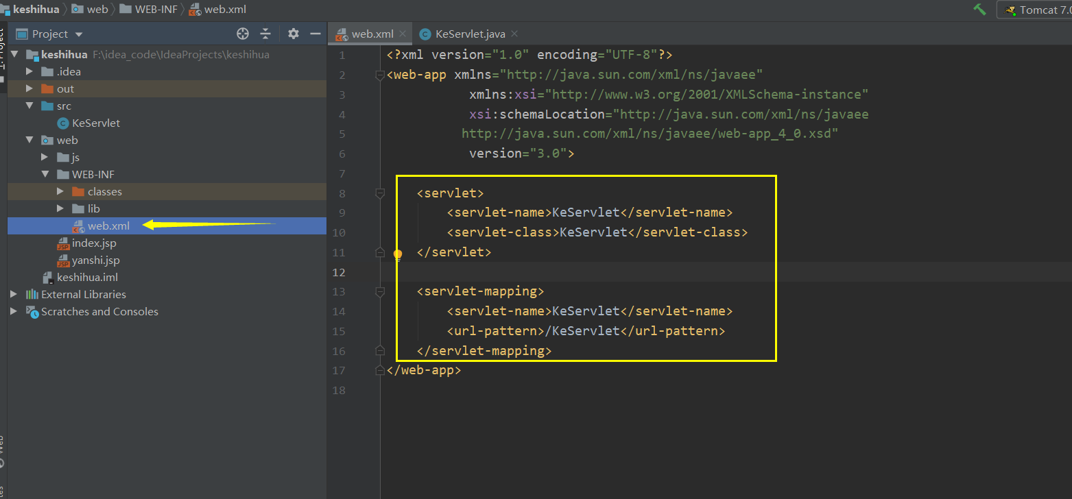The width and height of the screenshot is (1072, 499).
Task: Click the Scroll from Source crosshair icon
Action: 243,33
